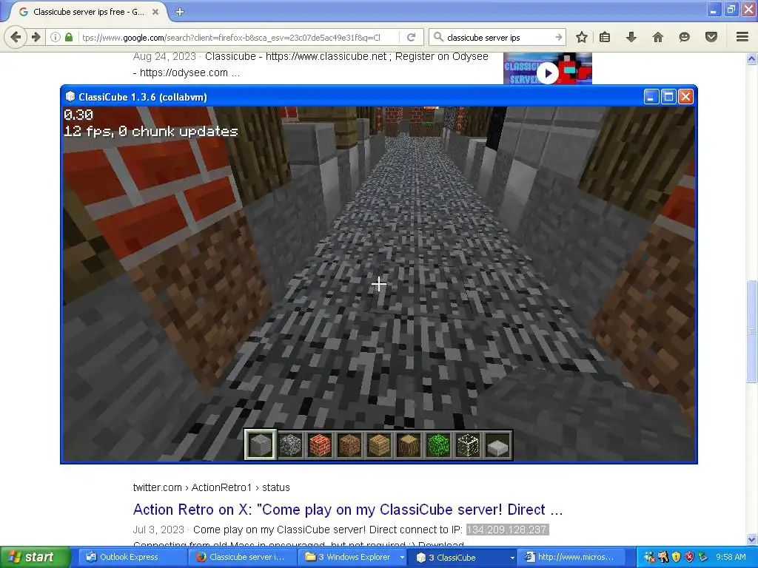758x568 pixels.
Task: Reload the current Google page
Action: click(x=411, y=37)
